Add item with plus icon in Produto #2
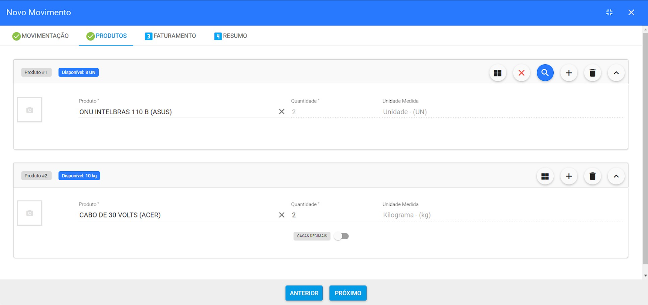Image resolution: width=648 pixels, height=305 pixels. (x=569, y=176)
